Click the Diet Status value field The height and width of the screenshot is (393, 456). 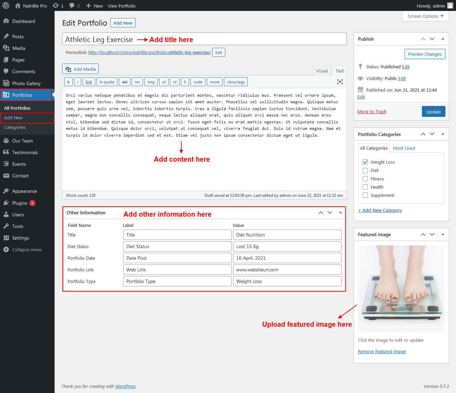point(287,246)
